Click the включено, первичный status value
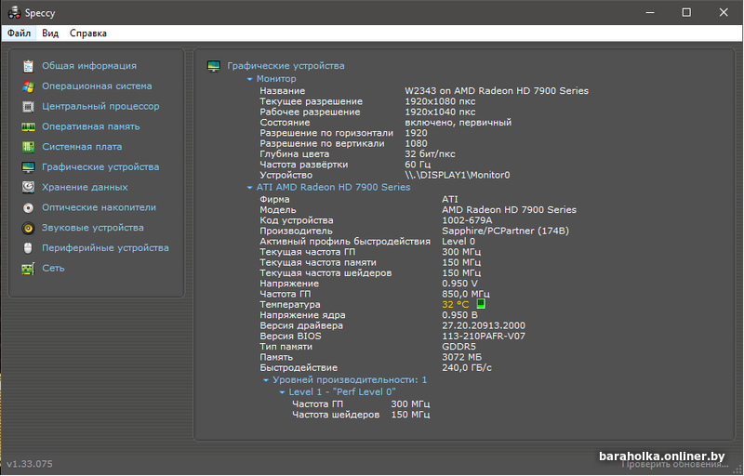744x476 pixels. click(458, 123)
